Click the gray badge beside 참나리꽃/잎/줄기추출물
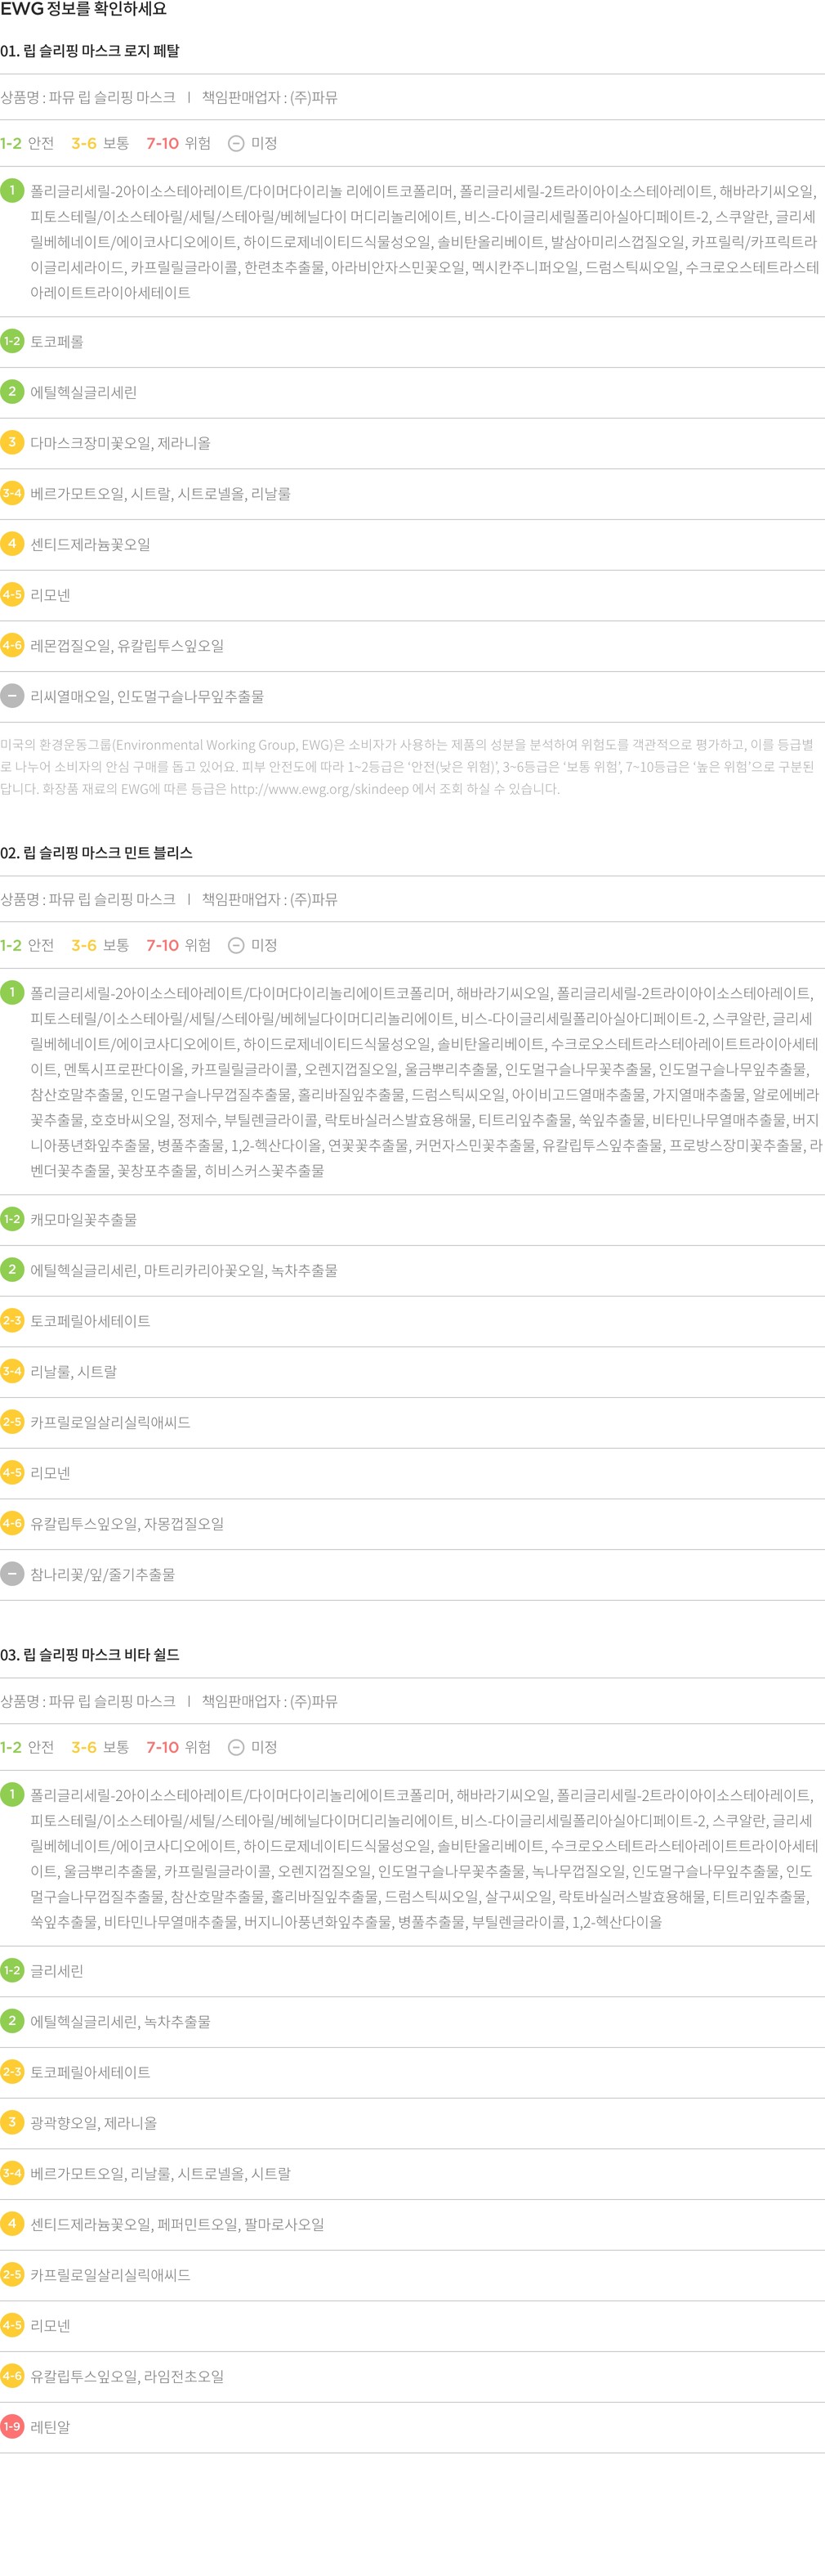The width and height of the screenshot is (825, 2576). tap(12, 1574)
